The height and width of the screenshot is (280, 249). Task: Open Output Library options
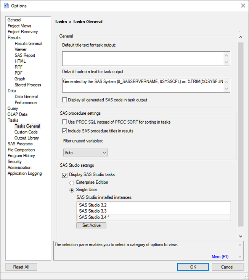(27, 138)
